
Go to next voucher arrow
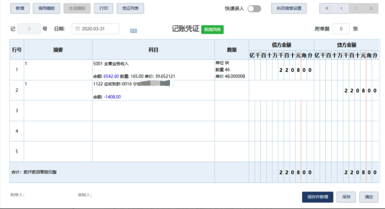[x=356, y=8]
